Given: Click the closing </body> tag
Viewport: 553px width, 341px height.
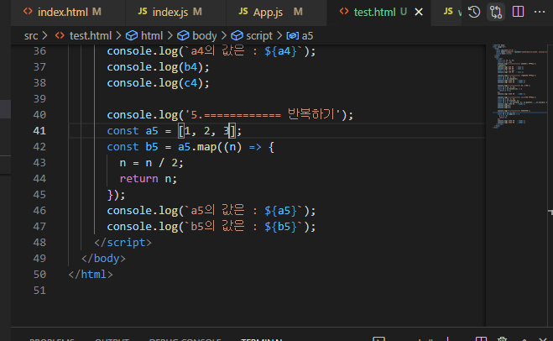Looking at the screenshot, I should pos(103,259).
